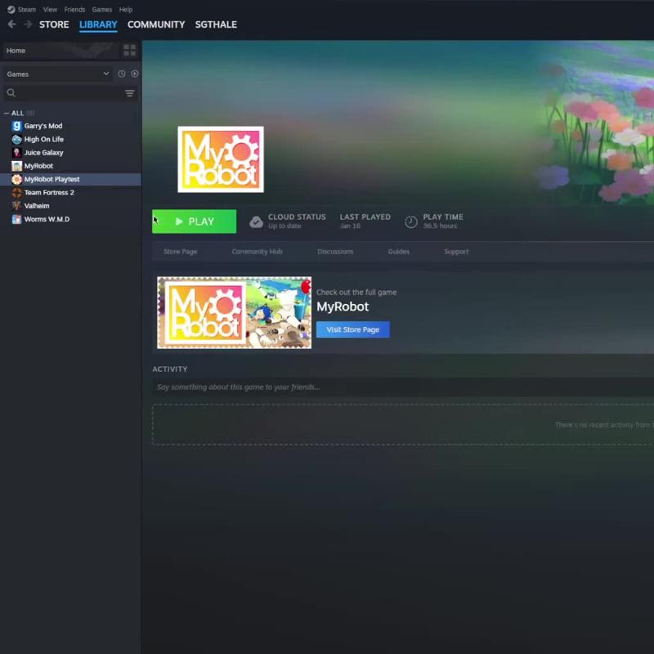654x654 pixels.
Task: Open the Support link
Action: pyautogui.click(x=456, y=252)
